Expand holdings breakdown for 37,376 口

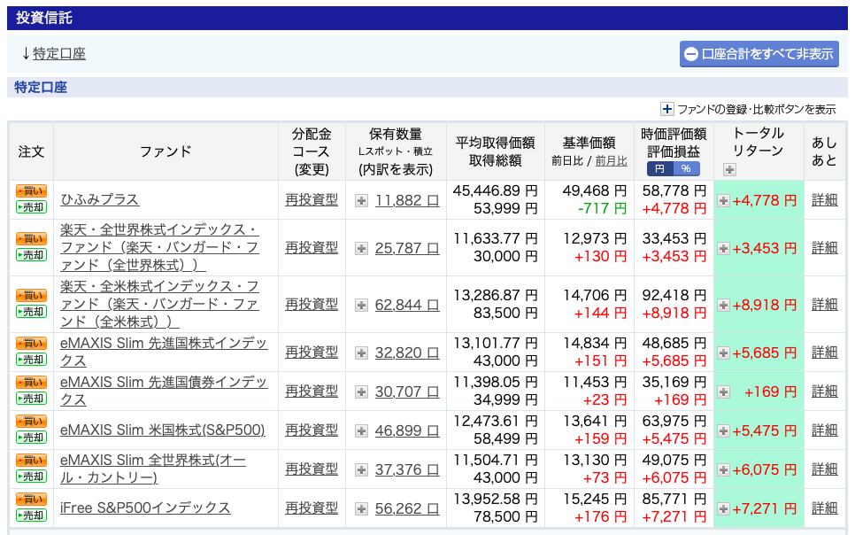(361, 470)
